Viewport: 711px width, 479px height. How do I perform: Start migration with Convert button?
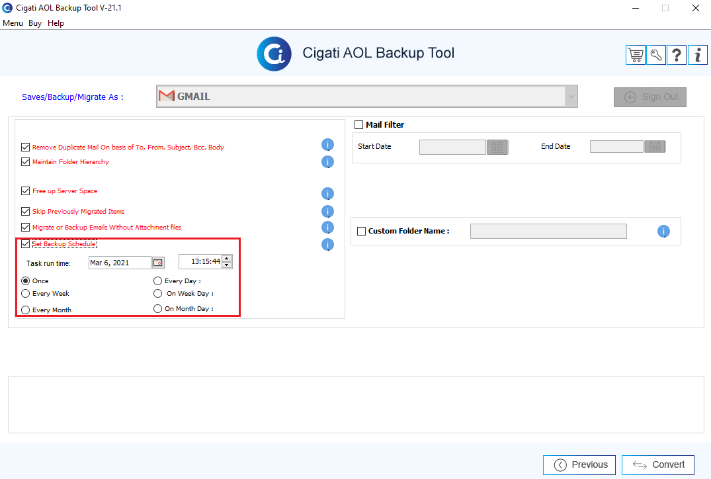click(x=658, y=465)
